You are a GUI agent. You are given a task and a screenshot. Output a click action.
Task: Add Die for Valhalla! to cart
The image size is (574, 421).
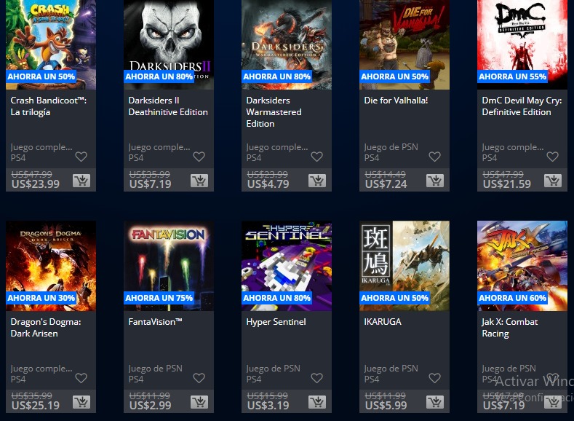pyautogui.click(x=435, y=181)
